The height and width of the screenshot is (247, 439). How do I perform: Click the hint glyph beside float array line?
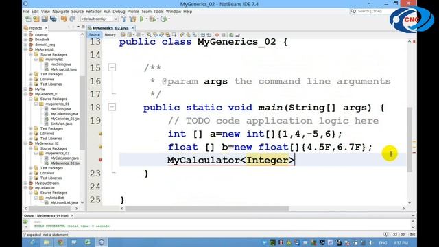pyautogui.click(x=100, y=146)
